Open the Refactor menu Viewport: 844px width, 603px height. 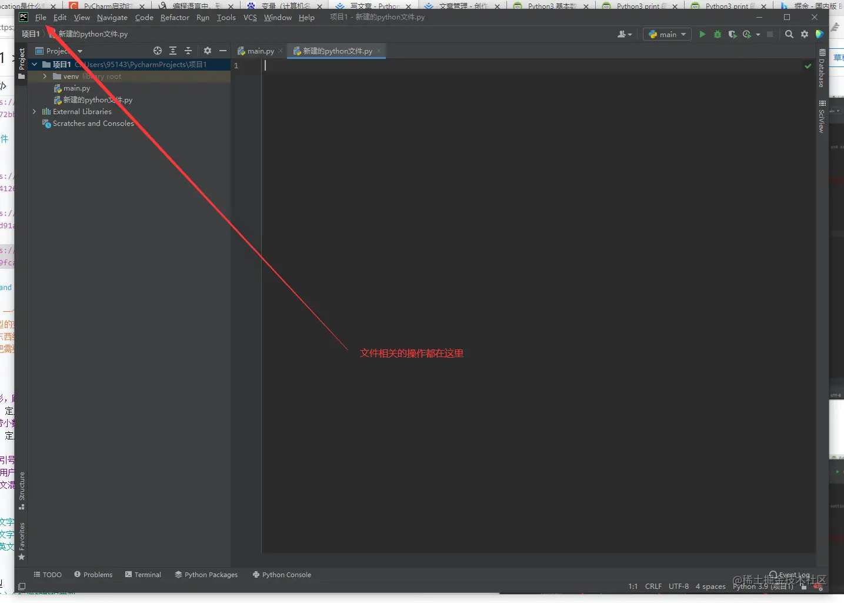[175, 18]
